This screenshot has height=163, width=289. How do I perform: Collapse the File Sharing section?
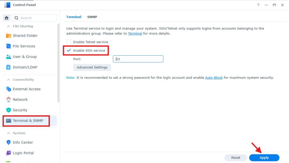[8, 26]
